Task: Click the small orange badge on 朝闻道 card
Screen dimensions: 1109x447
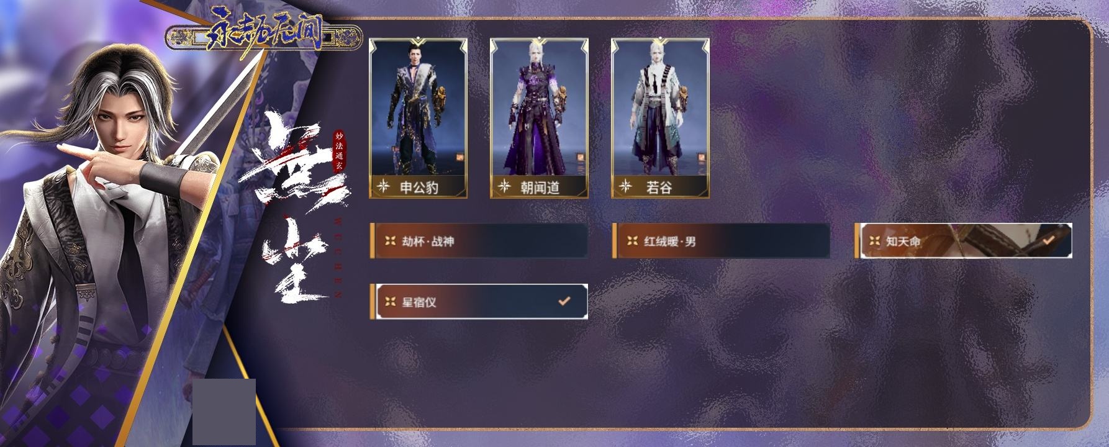Action: click(581, 158)
